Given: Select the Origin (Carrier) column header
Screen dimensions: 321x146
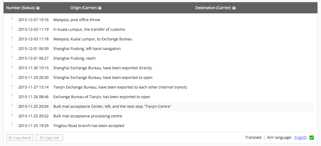Looking at the screenshot, I should click(x=84, y=8).
